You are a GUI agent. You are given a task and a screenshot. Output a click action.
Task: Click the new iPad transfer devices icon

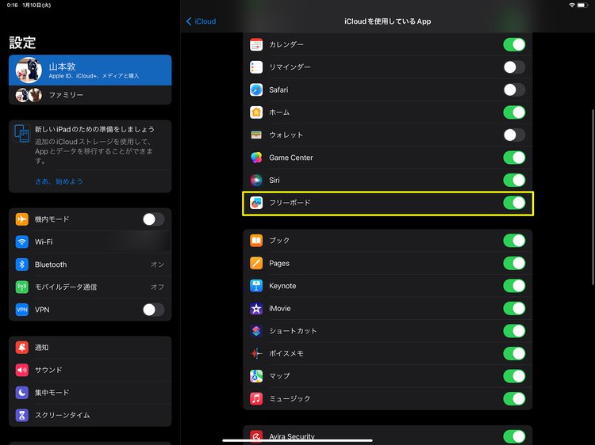(22, 133)
